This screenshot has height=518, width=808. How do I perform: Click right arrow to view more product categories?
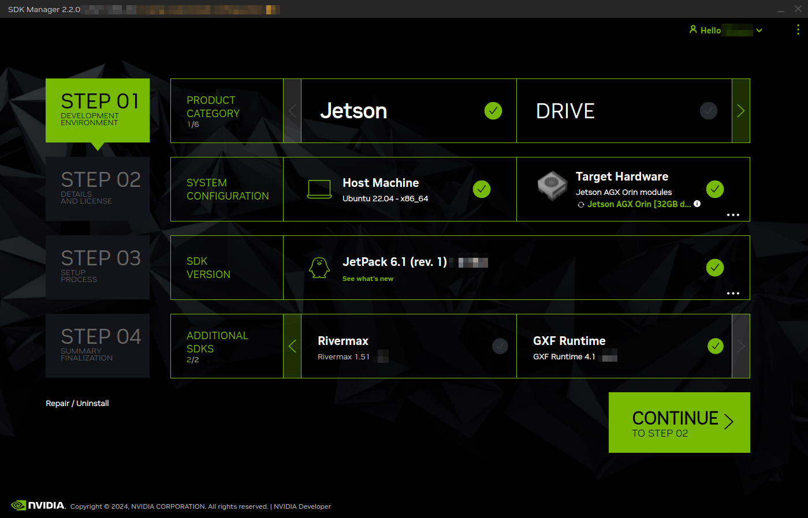(741, 111)
